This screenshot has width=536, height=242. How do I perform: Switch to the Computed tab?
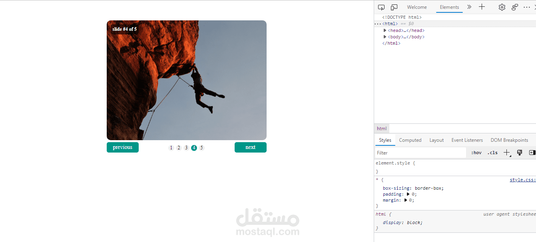[x=410, y=140]
